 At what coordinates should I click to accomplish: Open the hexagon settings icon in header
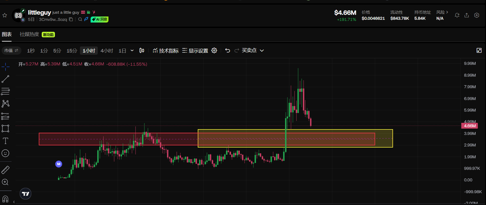[x=476, y=15]
